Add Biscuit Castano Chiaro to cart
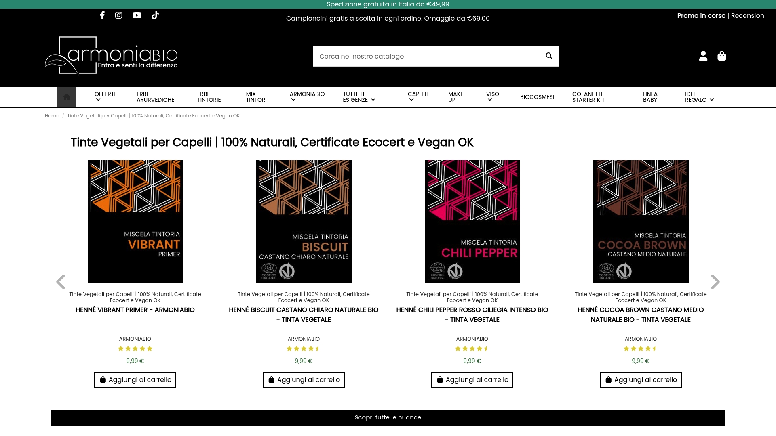 tap(304, 380)
